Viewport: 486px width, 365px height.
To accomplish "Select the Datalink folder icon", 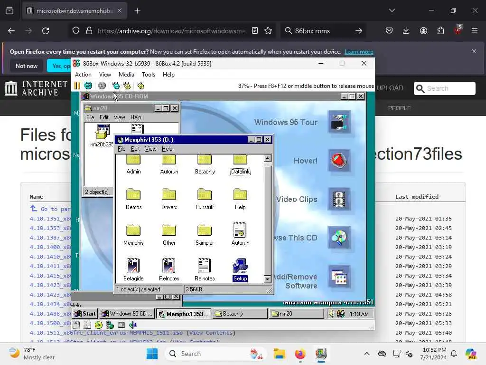I will (x=240, y=165).
